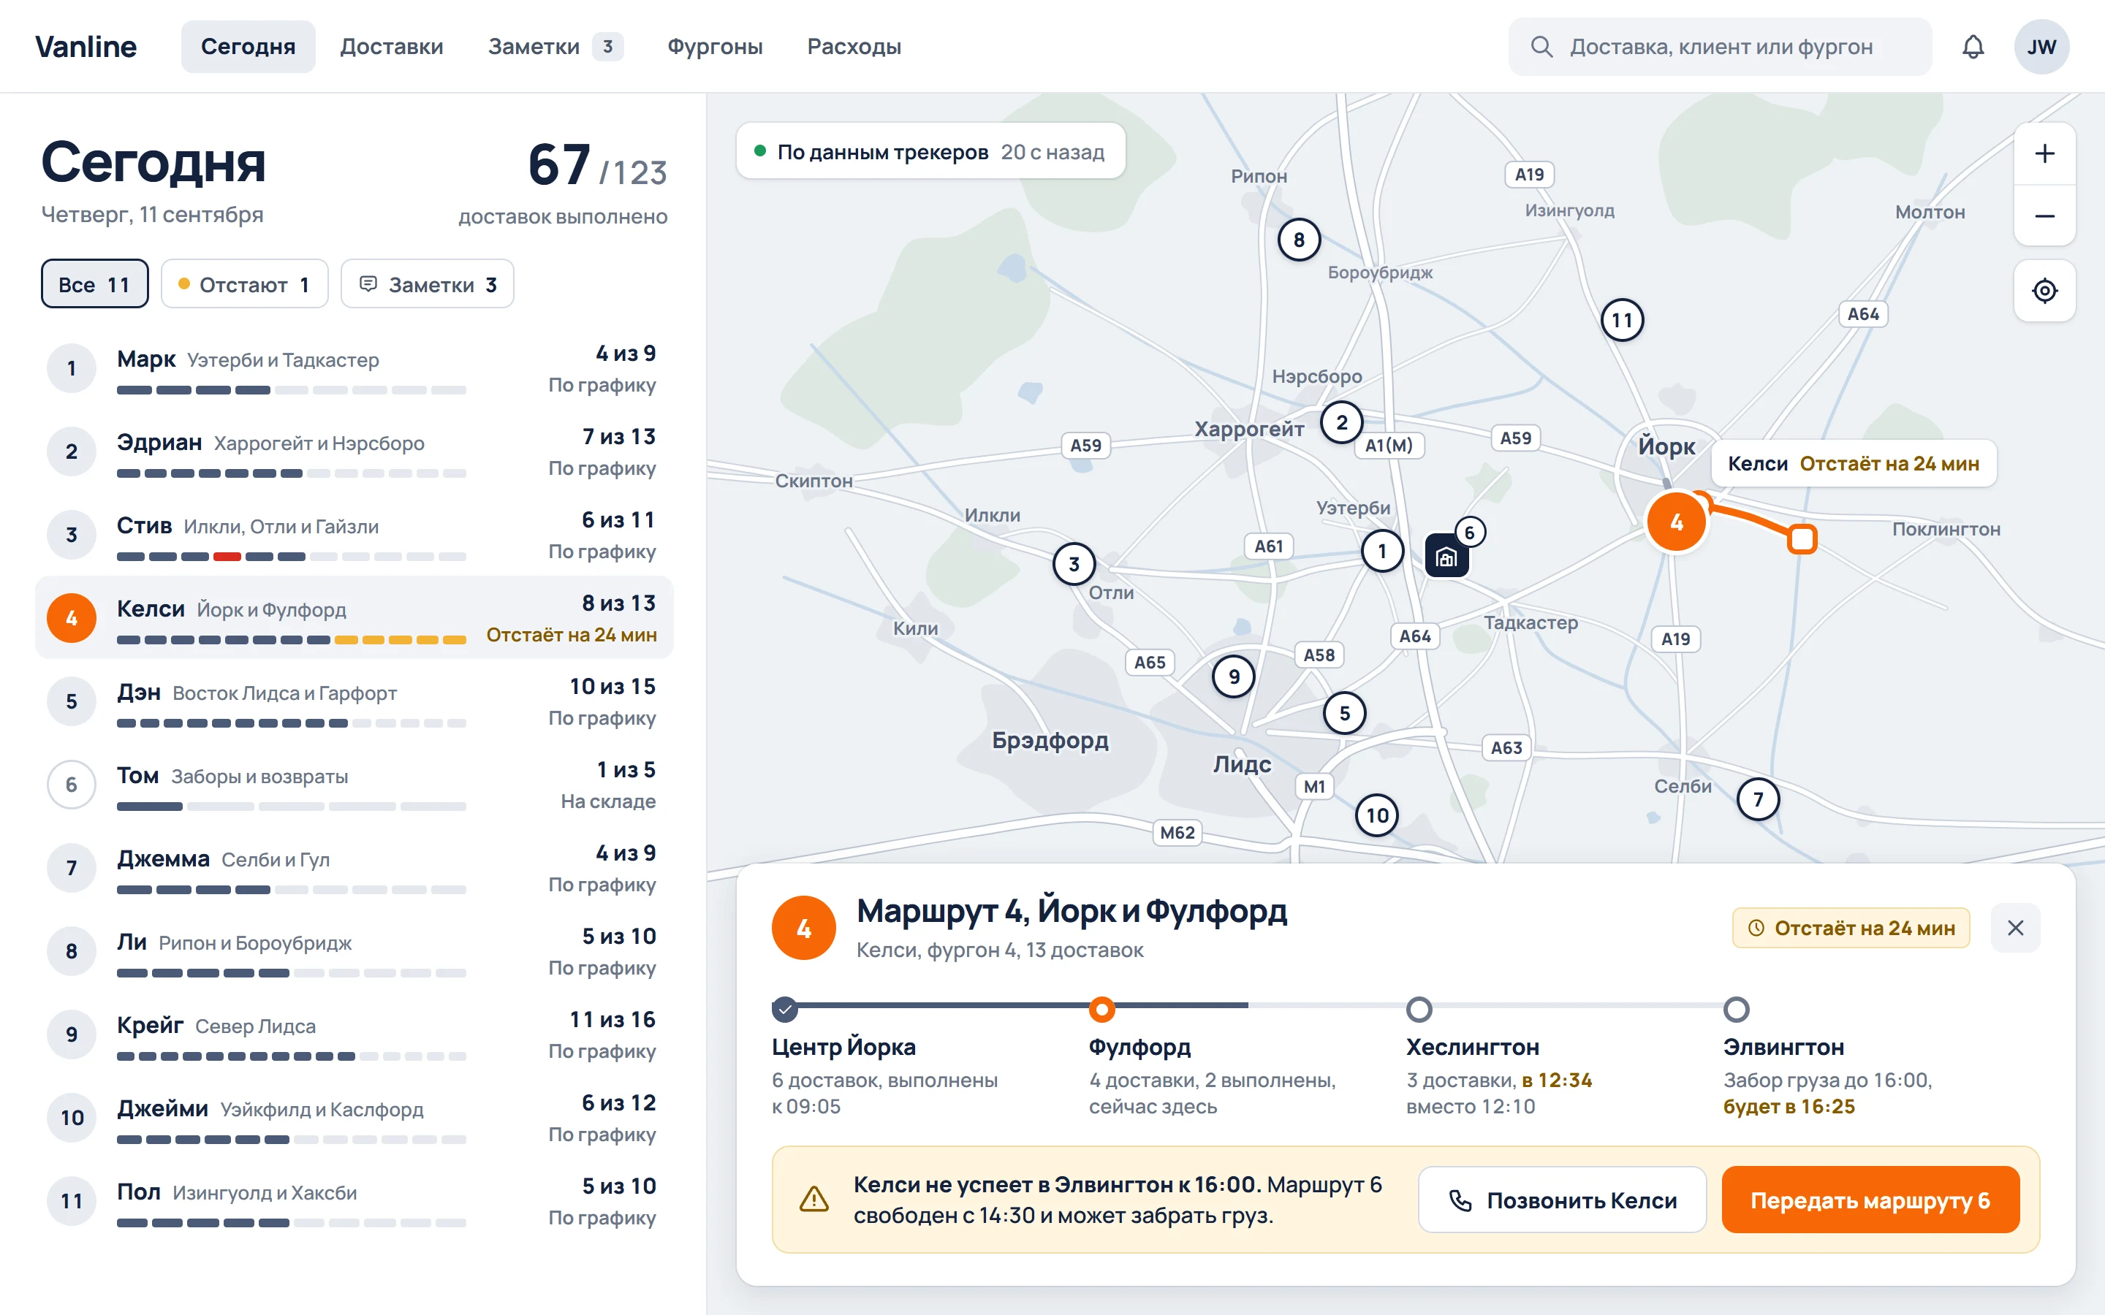
Task: Select the Хеслингтон stop on route timeline
Action: pyautogui.click(x=1419, y=1010)
